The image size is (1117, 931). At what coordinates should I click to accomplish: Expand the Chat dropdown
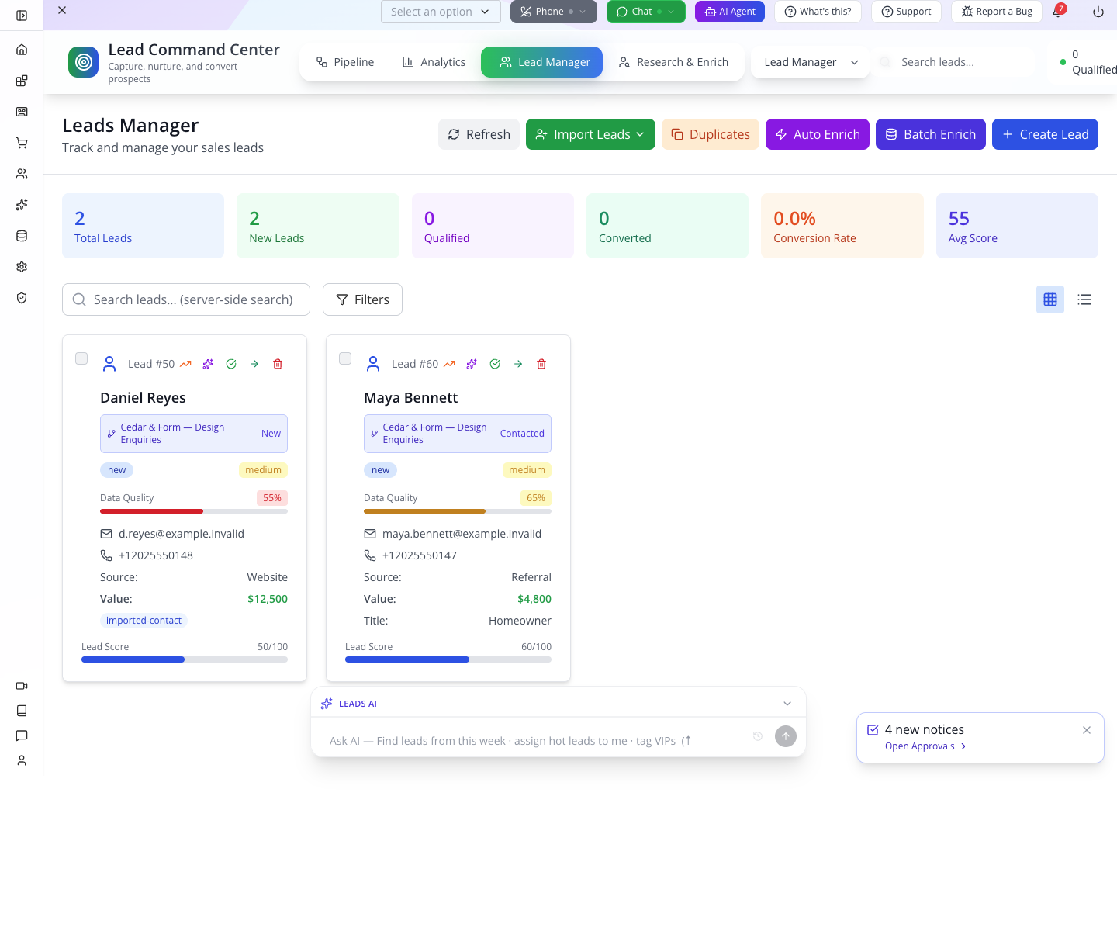(x=671, y=12)
